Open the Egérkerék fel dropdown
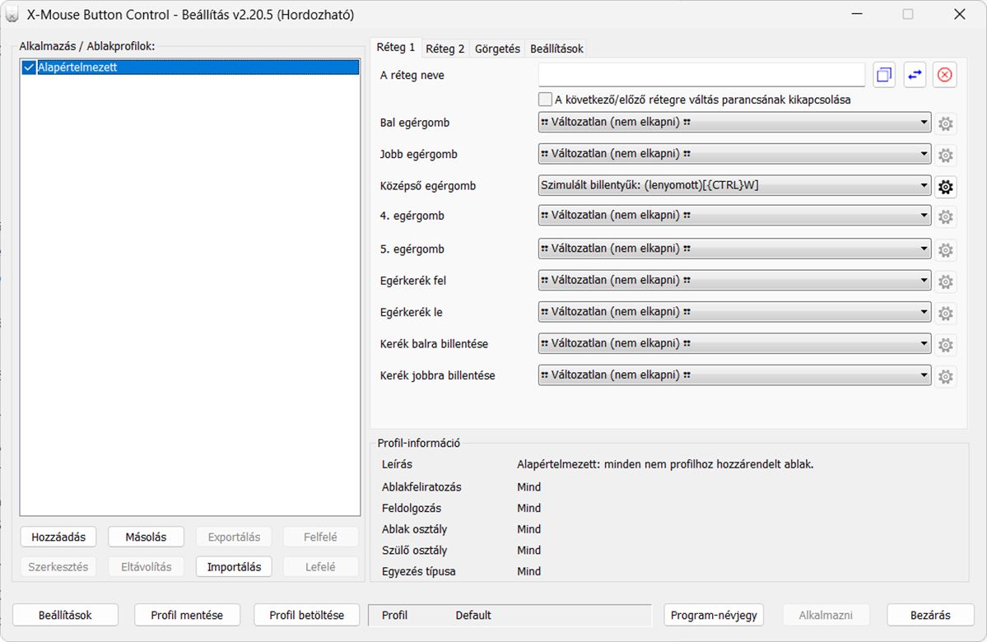The image size is (987, 642). [x=734, y=280]
